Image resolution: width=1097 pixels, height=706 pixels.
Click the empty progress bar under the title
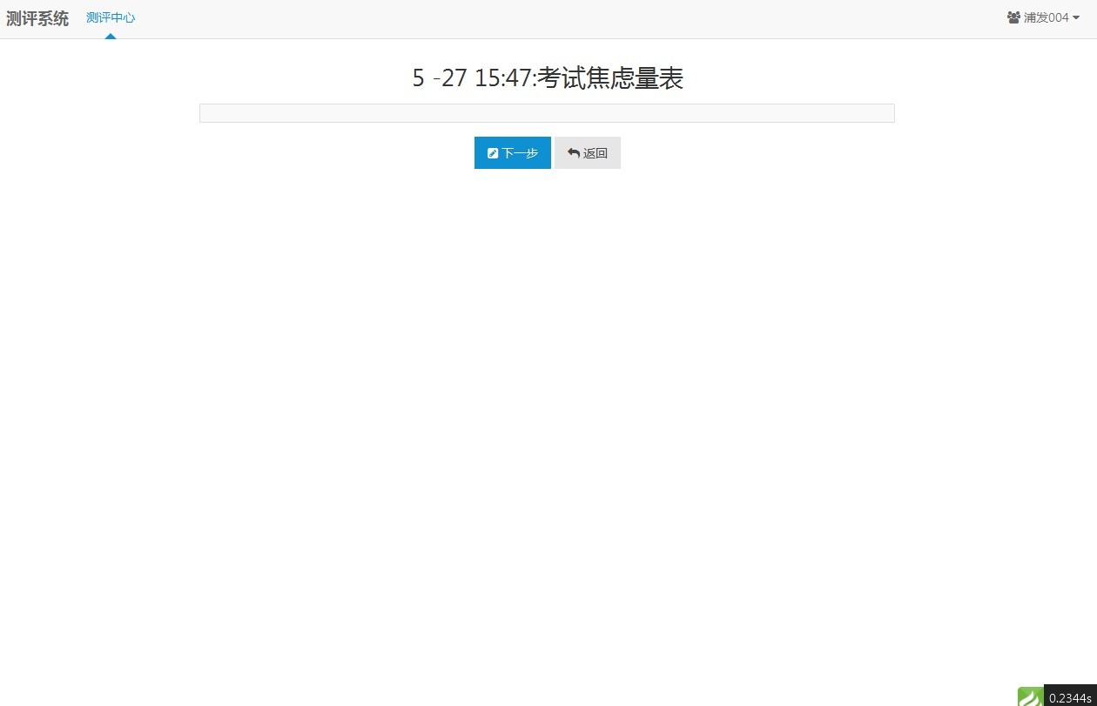(547, 113)
